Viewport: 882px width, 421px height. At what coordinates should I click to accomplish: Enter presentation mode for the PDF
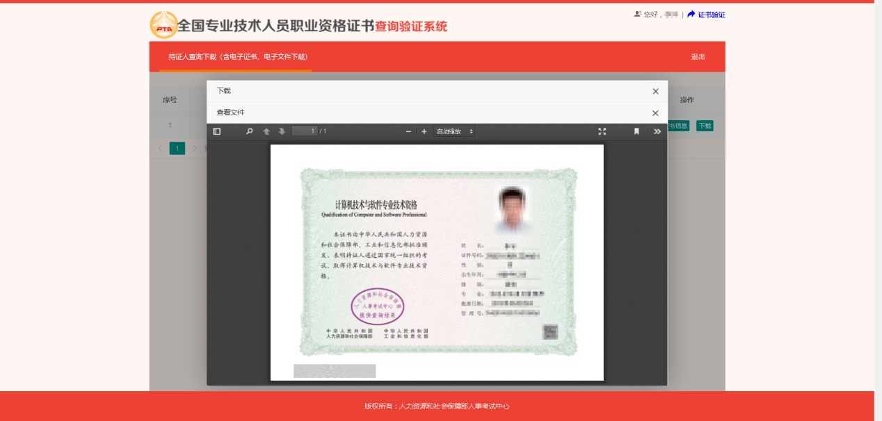(602, 131)
